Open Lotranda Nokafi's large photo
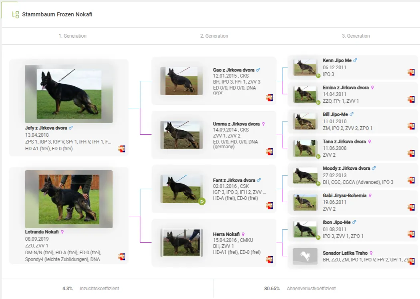The width and height of the screenshot is (420, 299). point(69,199)
